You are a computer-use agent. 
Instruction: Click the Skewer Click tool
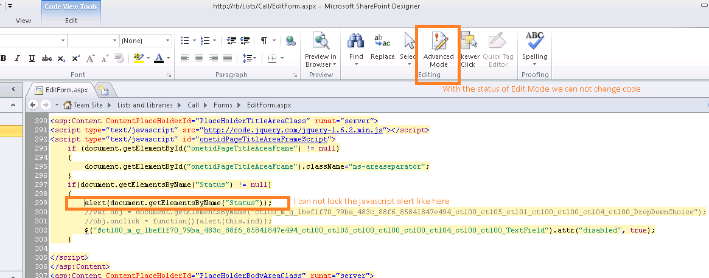(468, 50)
